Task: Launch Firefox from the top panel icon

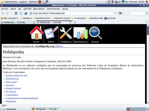Action: pyautogui.click(x=40, y=2)
